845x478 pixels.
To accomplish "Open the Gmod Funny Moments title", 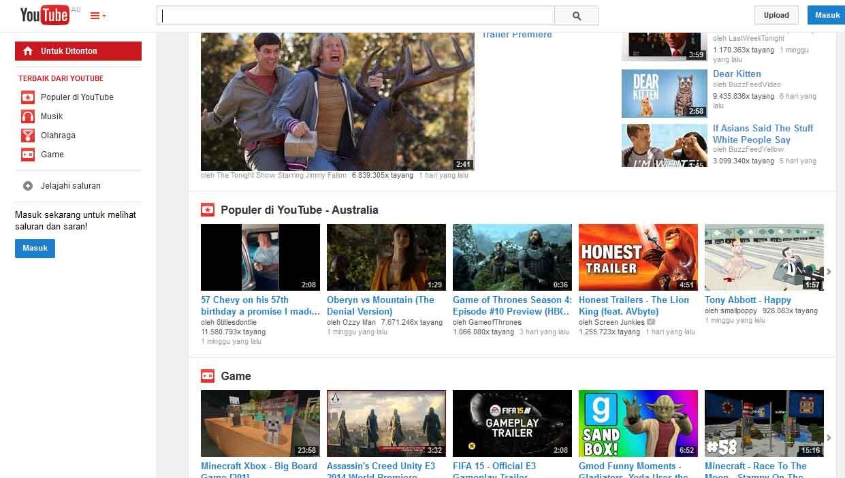I will (633, 470).
